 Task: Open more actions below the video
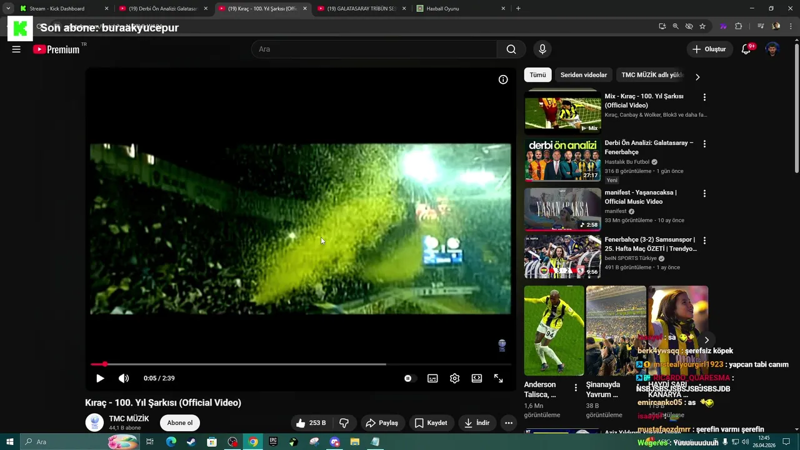tap(509, 423)
